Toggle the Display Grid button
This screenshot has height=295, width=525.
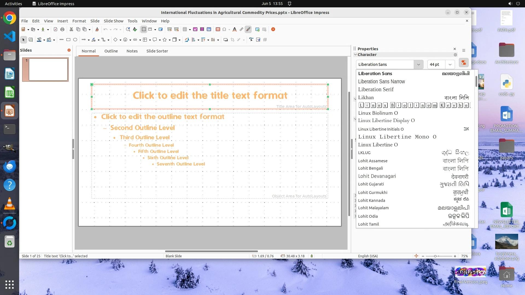(144, 29)
